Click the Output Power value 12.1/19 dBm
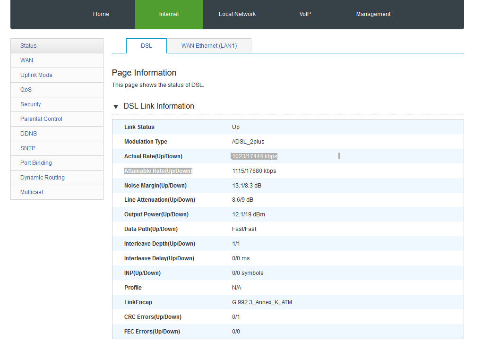Viewport: 500px width, 342px height. point(249,214)
